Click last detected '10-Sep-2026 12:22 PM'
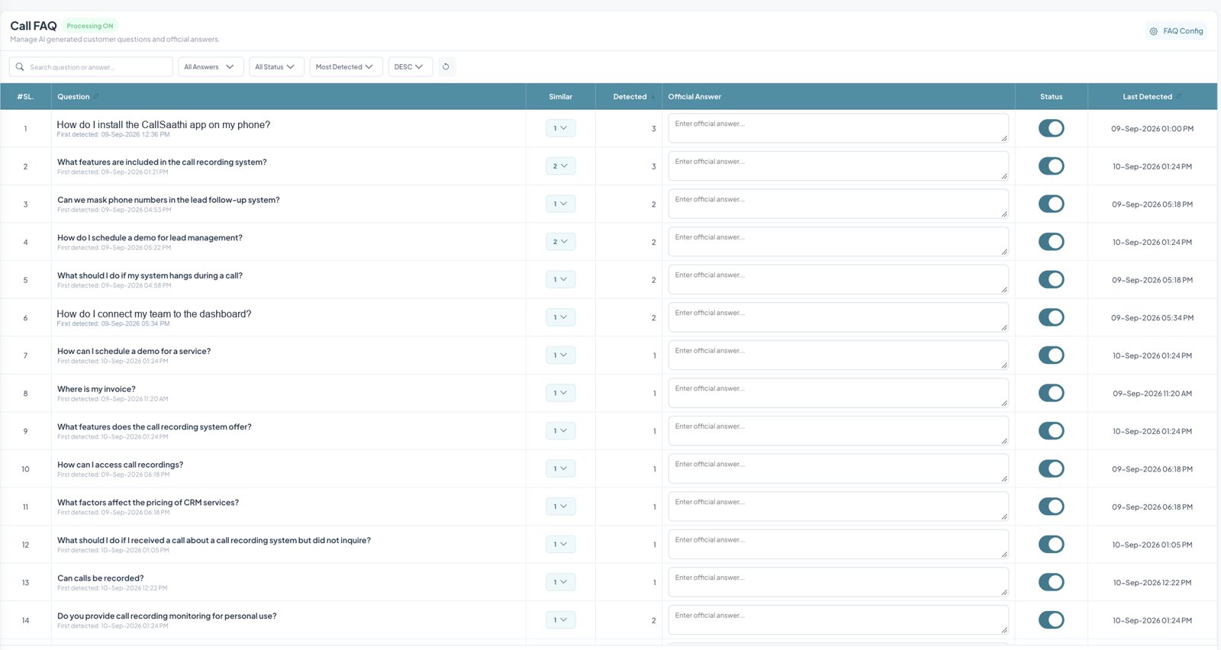Viewport: 1221px width, 650px height. coord(1152,583)
